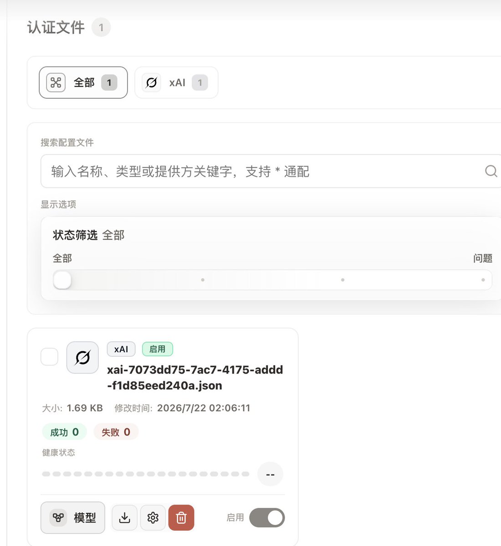The image size is (501, 546).
Task: Select the 全部 filter tab
Action: 83,82
